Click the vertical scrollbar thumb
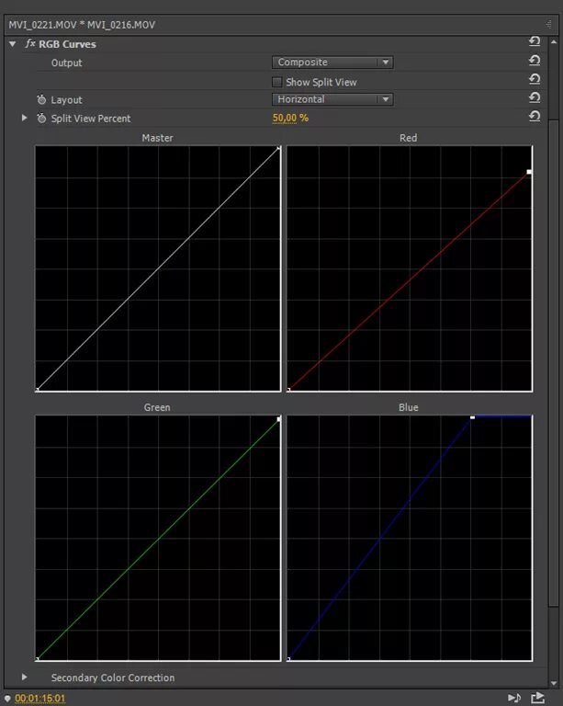Viewport: 563px width, 706px height. tap(554, 363)
